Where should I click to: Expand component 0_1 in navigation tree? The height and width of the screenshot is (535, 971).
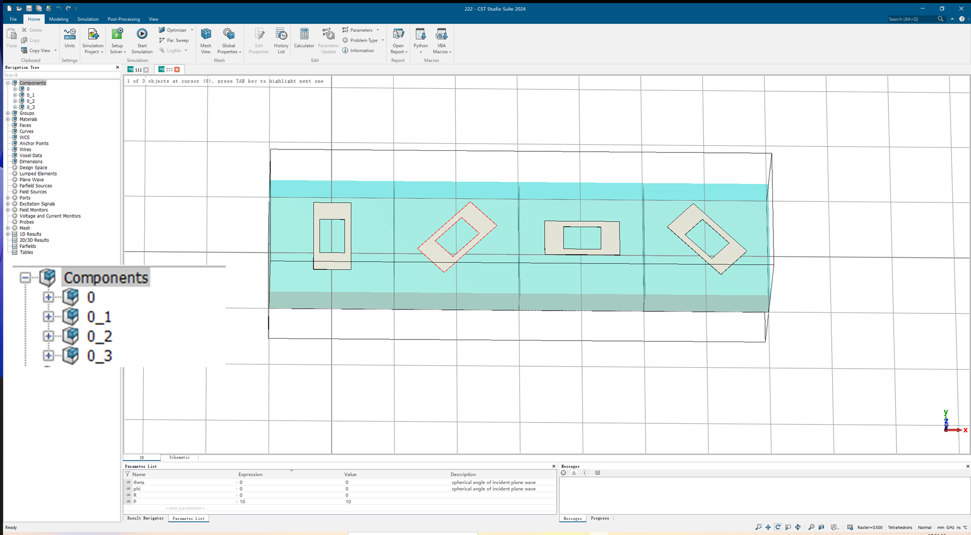point(15,95)
